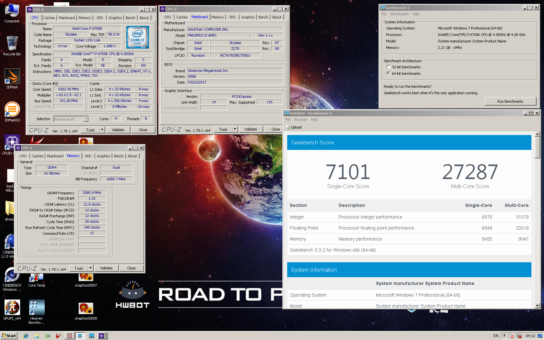This screenshot has height=340, width=544.
Task: Select the CINEBENCH Windows desktop shortcut
Action: tap(12, 279)
